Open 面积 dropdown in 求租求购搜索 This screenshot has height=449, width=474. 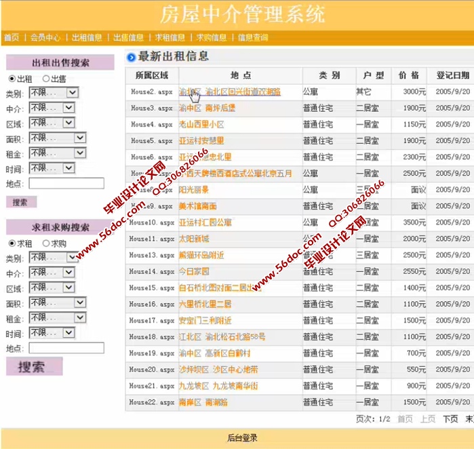pyautogui.click(x=58, y=302)
